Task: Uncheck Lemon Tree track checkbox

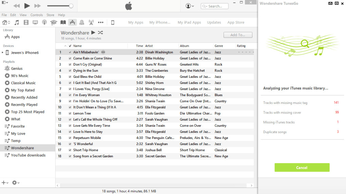Action: (70, 113)
